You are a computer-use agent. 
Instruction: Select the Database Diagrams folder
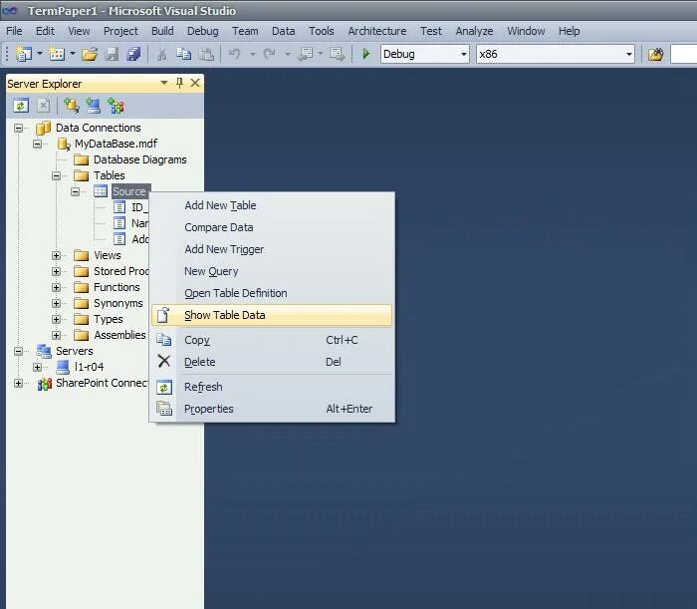(139, 159)
